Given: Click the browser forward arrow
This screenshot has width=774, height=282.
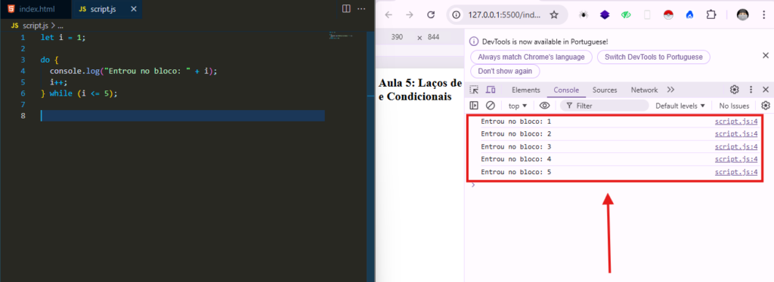Looking at the screenshot, I should (409, 15).
